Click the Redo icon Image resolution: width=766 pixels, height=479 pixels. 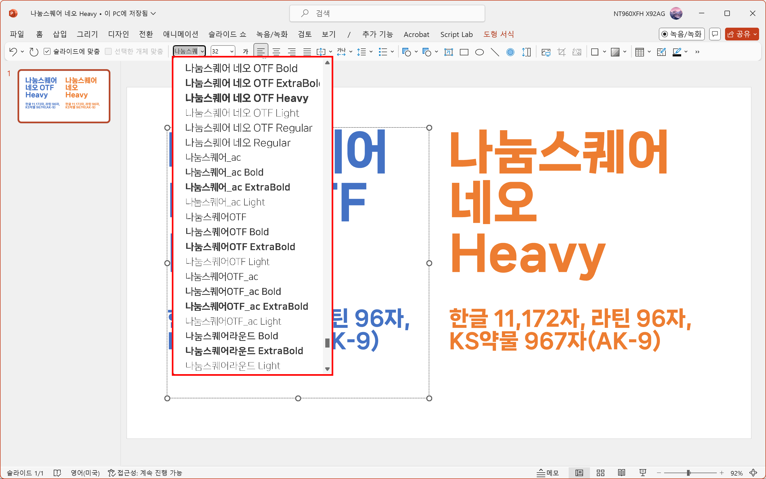click(x=34, y=52)
